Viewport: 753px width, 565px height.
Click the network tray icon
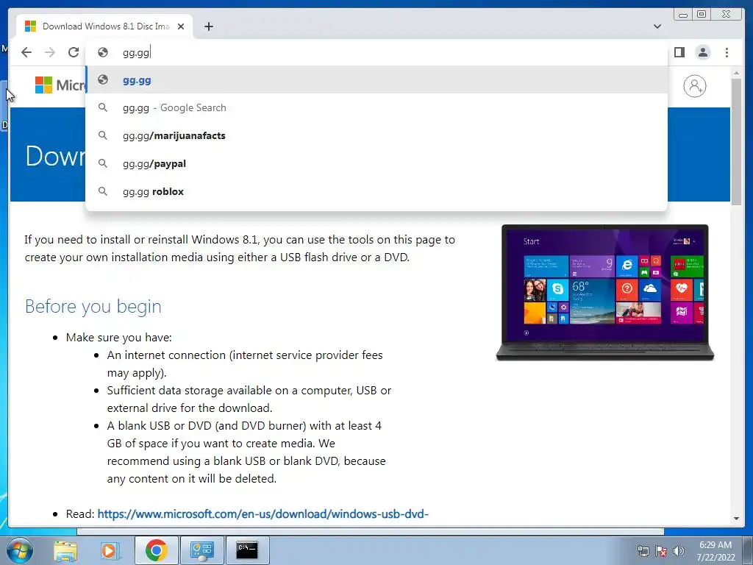643,551
